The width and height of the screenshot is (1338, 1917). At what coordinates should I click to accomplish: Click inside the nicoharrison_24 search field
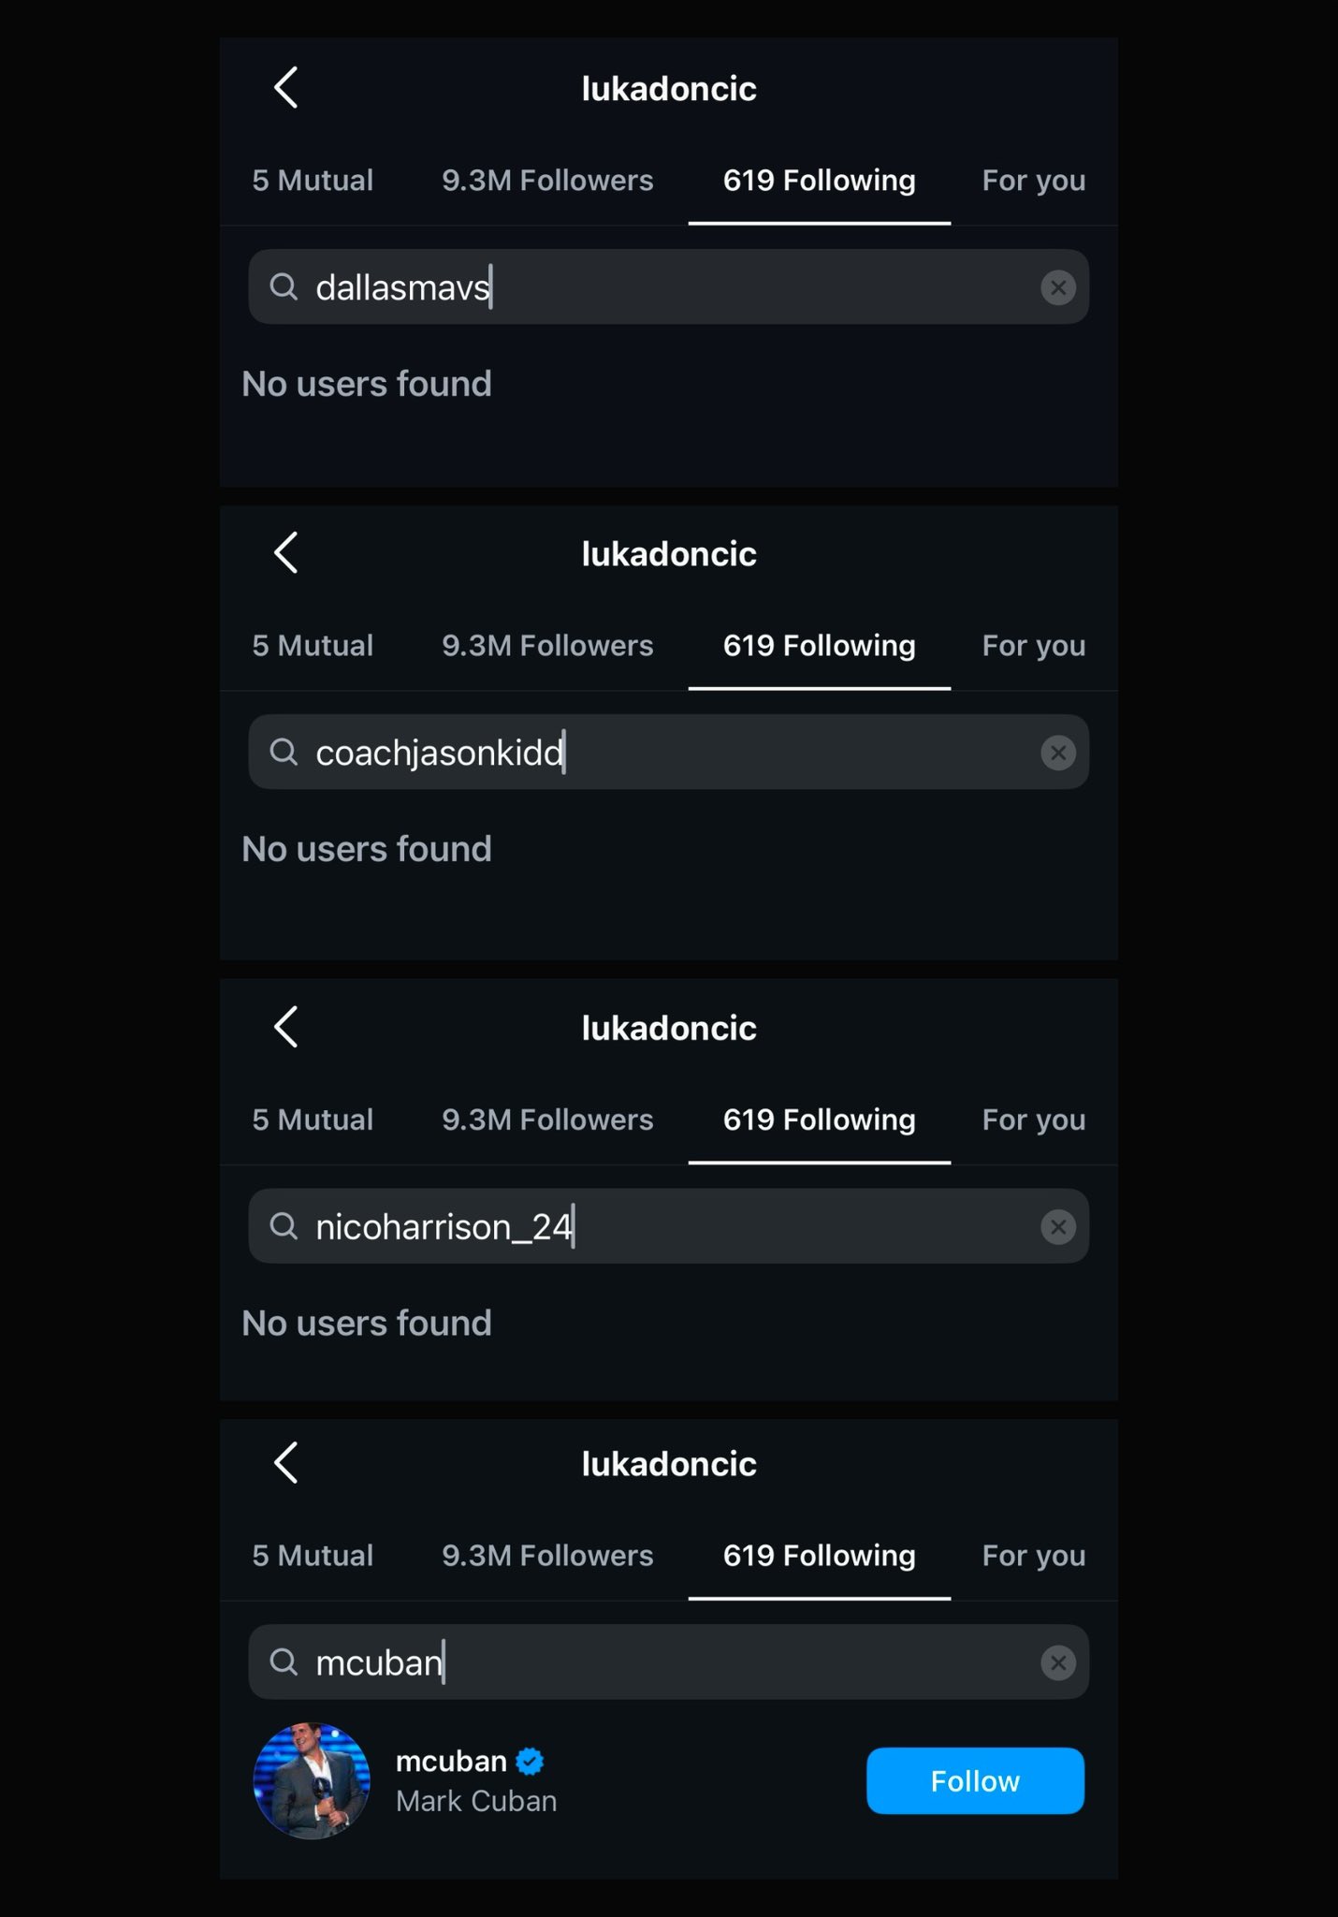pos(655,1226)
